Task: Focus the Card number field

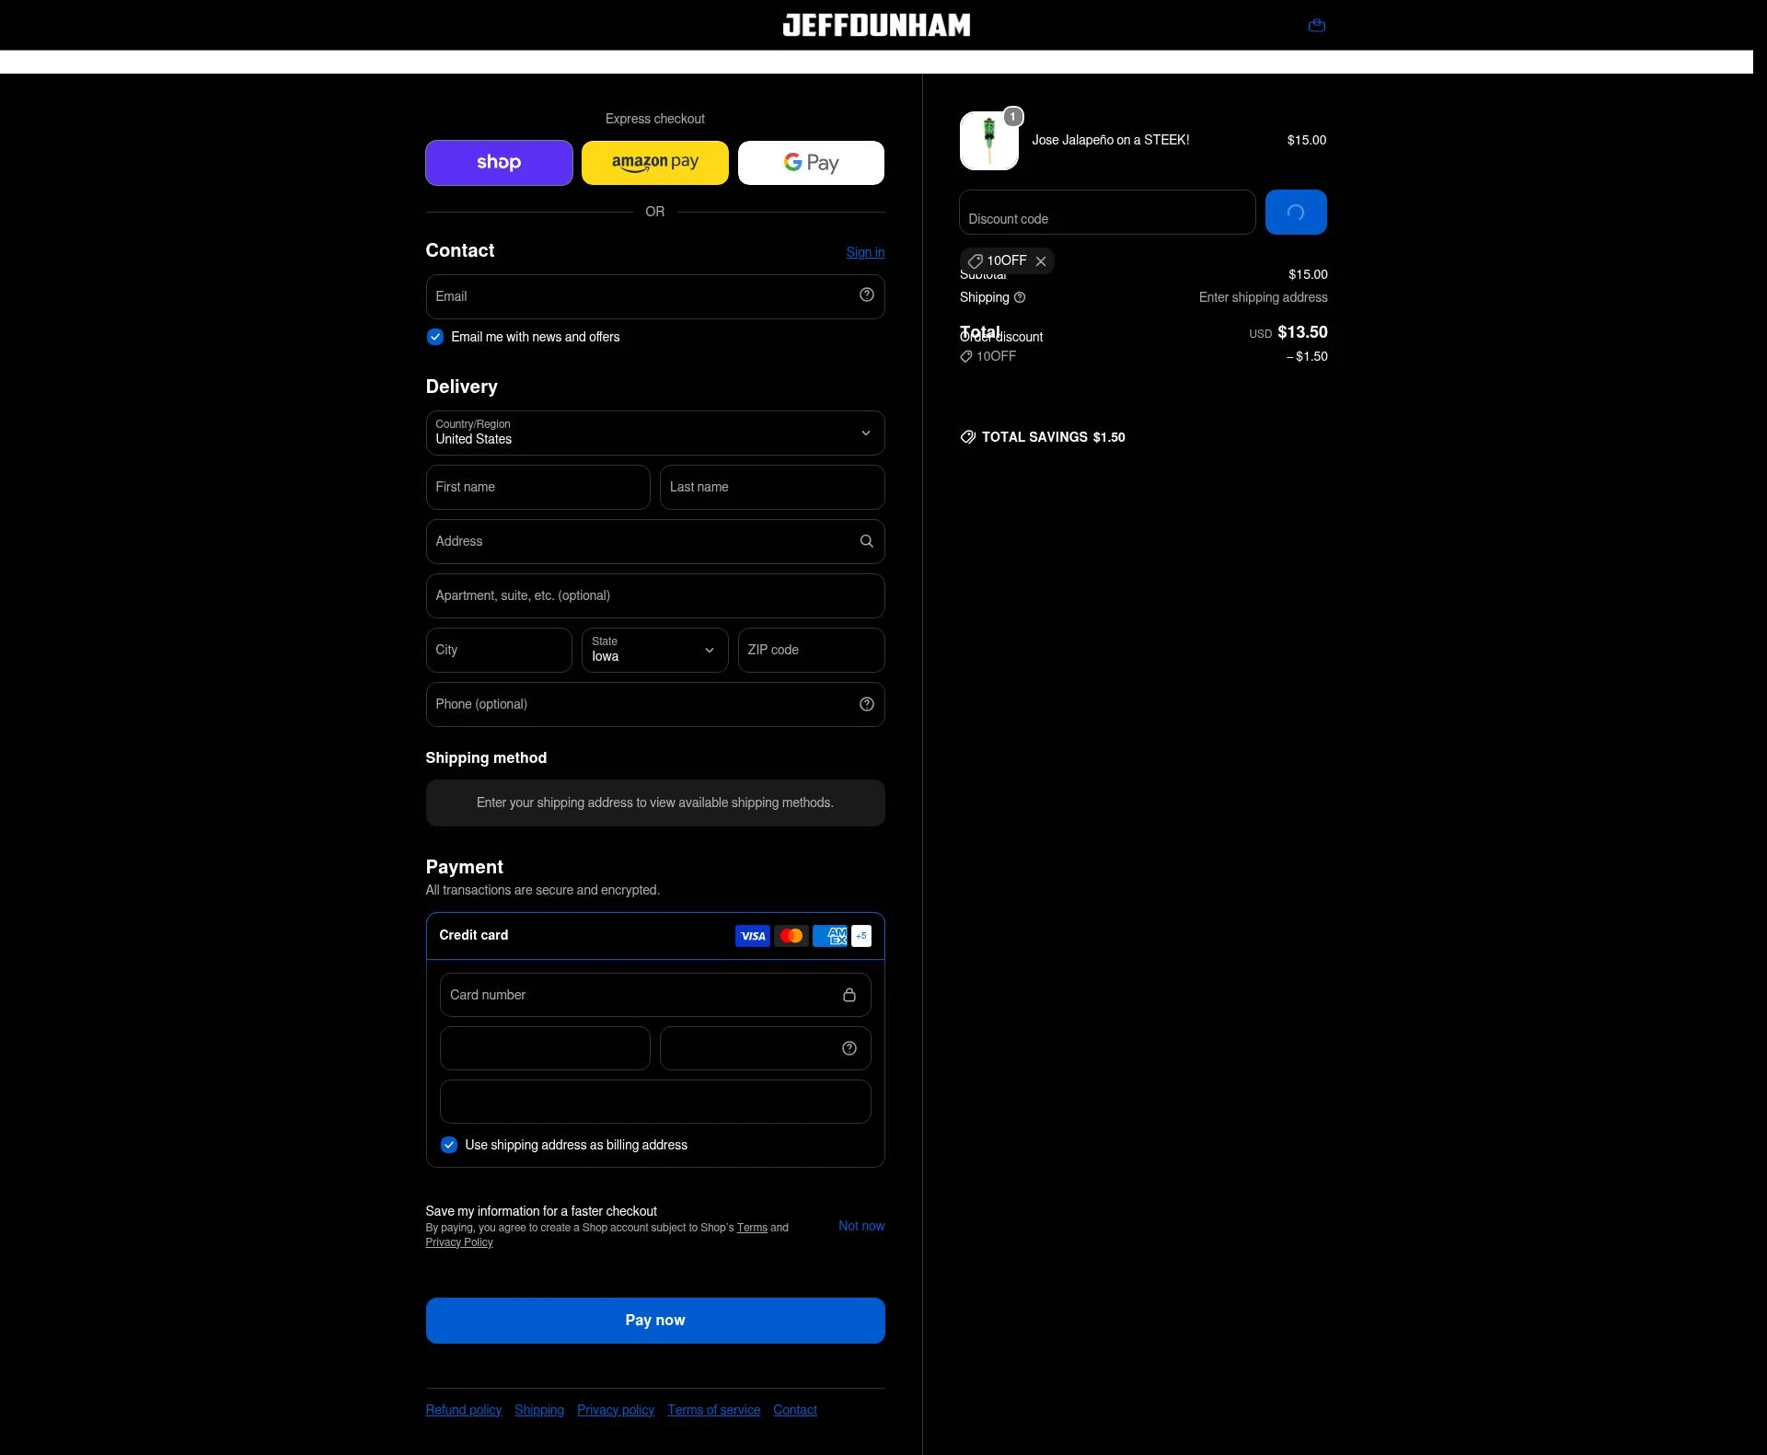Action: [655, 995]
